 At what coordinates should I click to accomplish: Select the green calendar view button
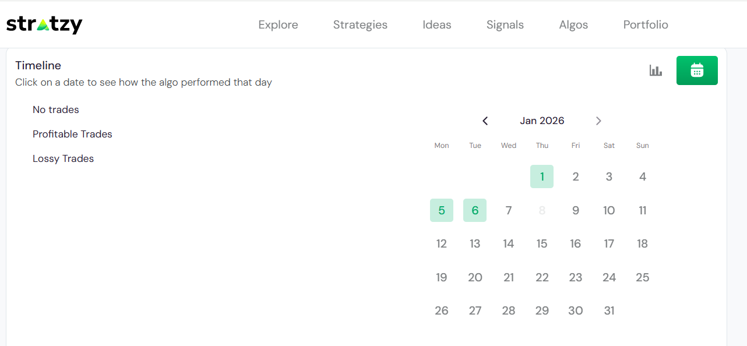pos(697,70)
